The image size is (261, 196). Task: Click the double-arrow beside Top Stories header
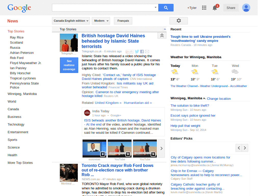pos(165,29)
